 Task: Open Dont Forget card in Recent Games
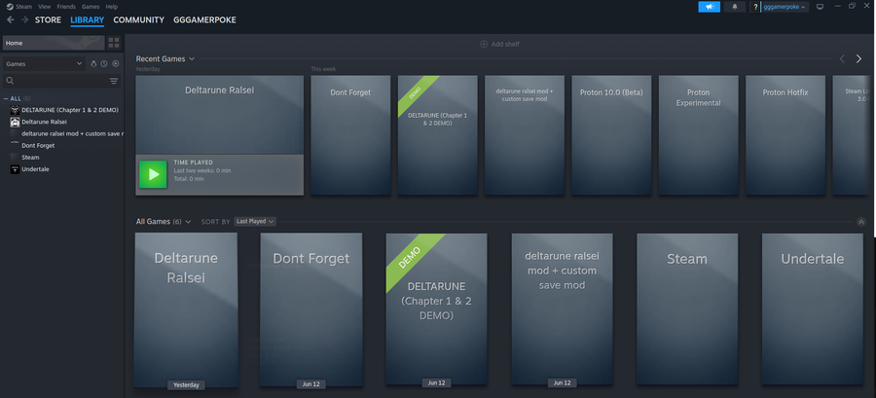(x=350, y=135)
